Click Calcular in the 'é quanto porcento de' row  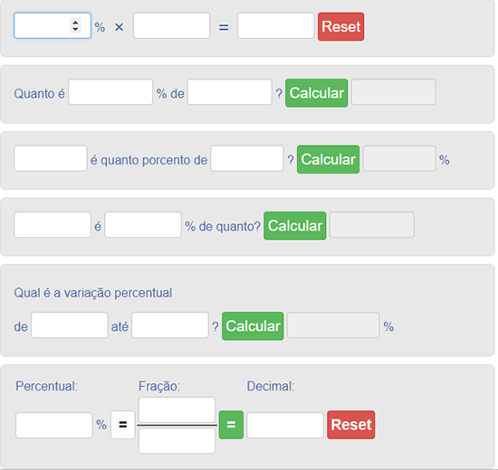pos(328,159)
